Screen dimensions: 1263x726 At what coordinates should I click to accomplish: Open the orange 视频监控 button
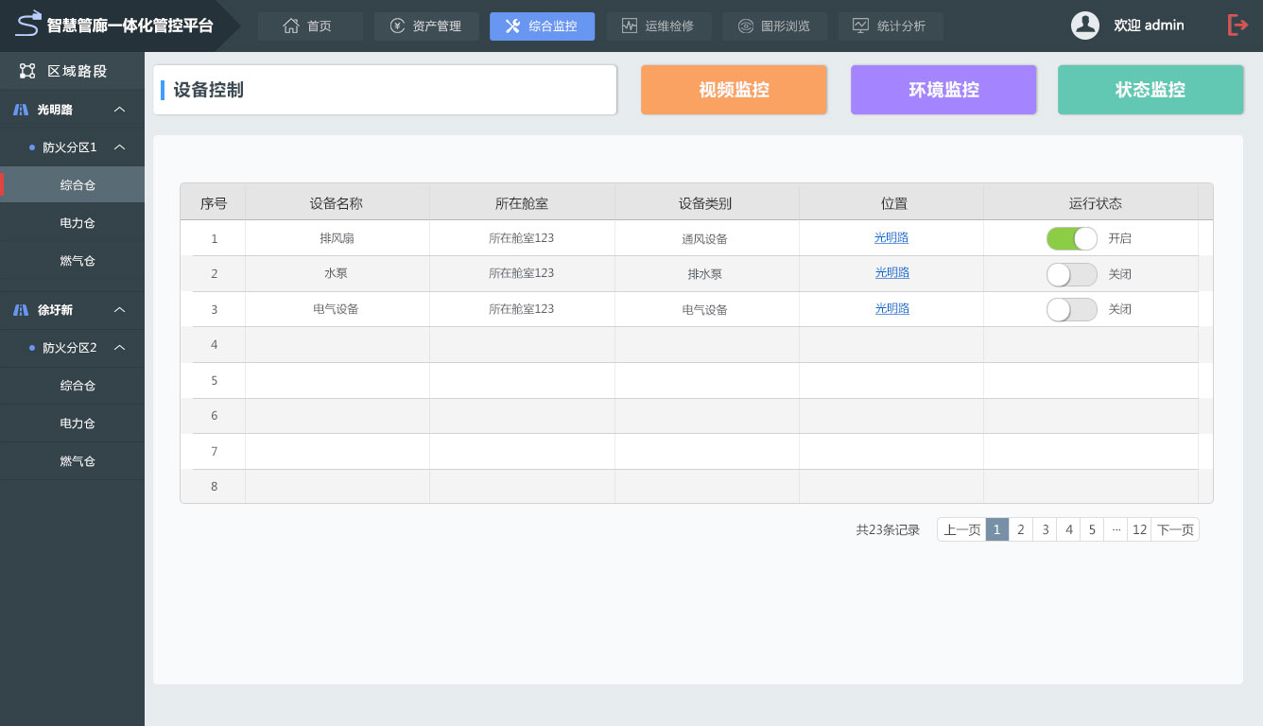[x=734, y=90]
